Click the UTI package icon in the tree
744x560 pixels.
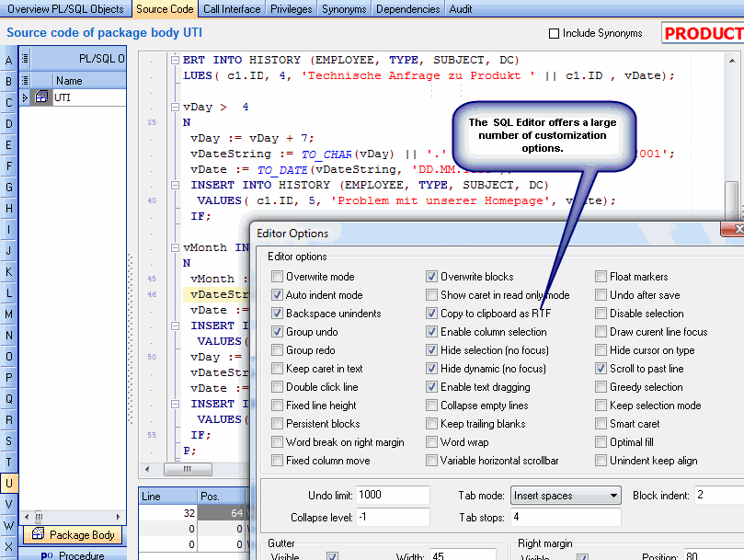pos(41,97)
